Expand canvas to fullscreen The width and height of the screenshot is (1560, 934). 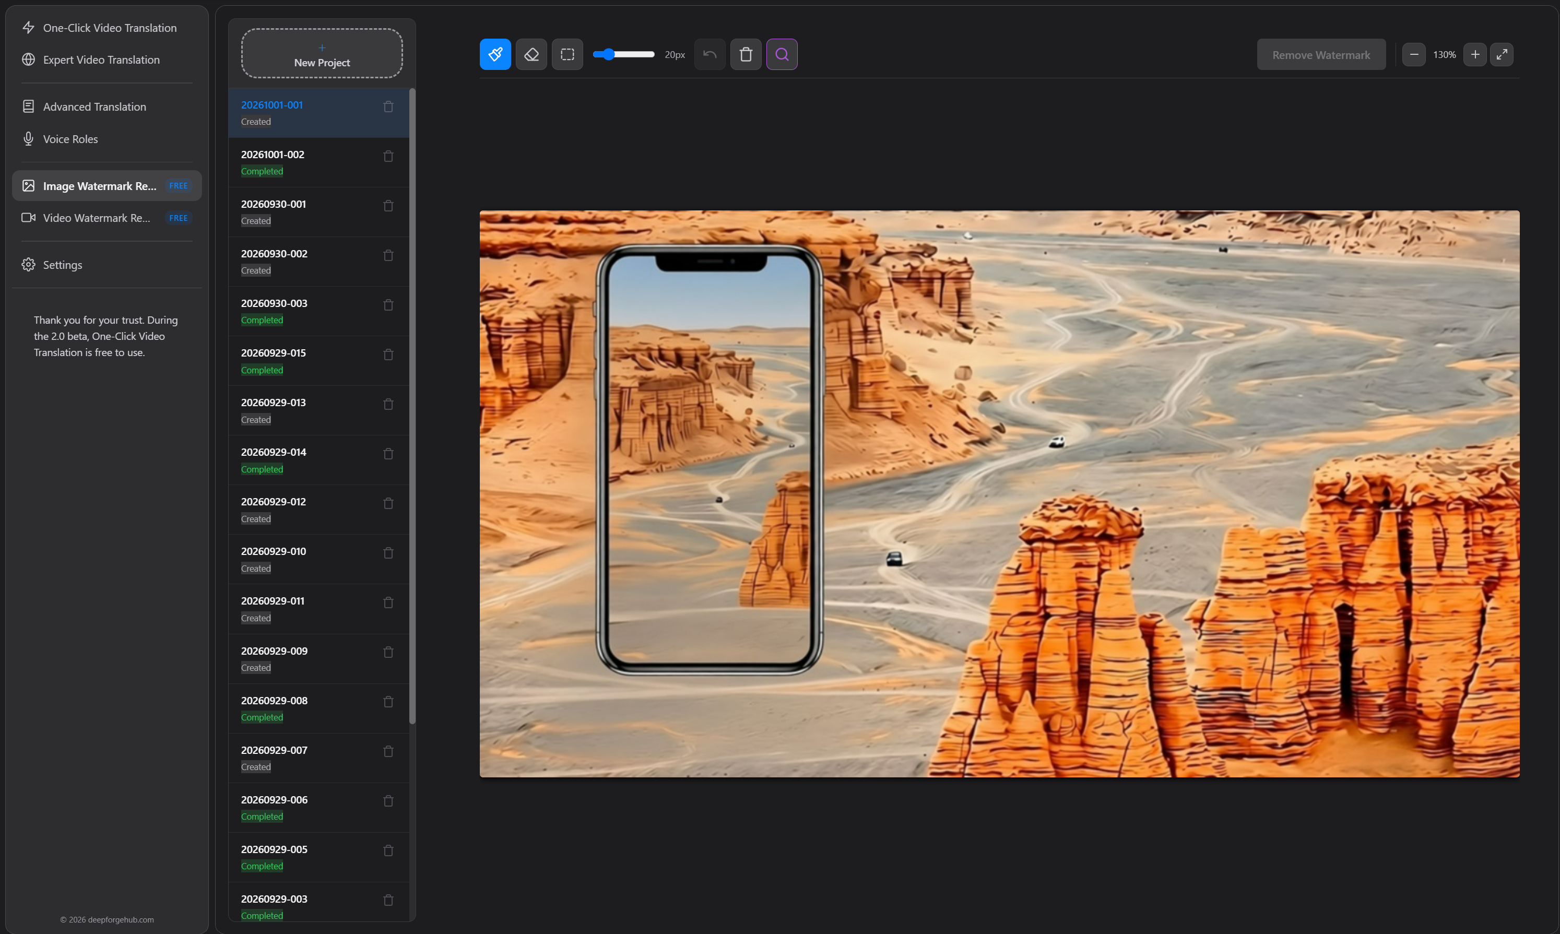[x=1502, y=55]
